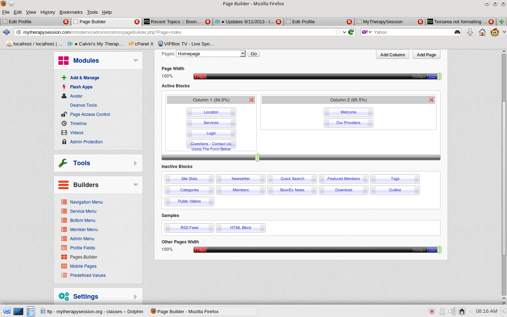Screen dimensions: 507x317
Task: Click the Yahoo search input field
Action: [412, 32]
